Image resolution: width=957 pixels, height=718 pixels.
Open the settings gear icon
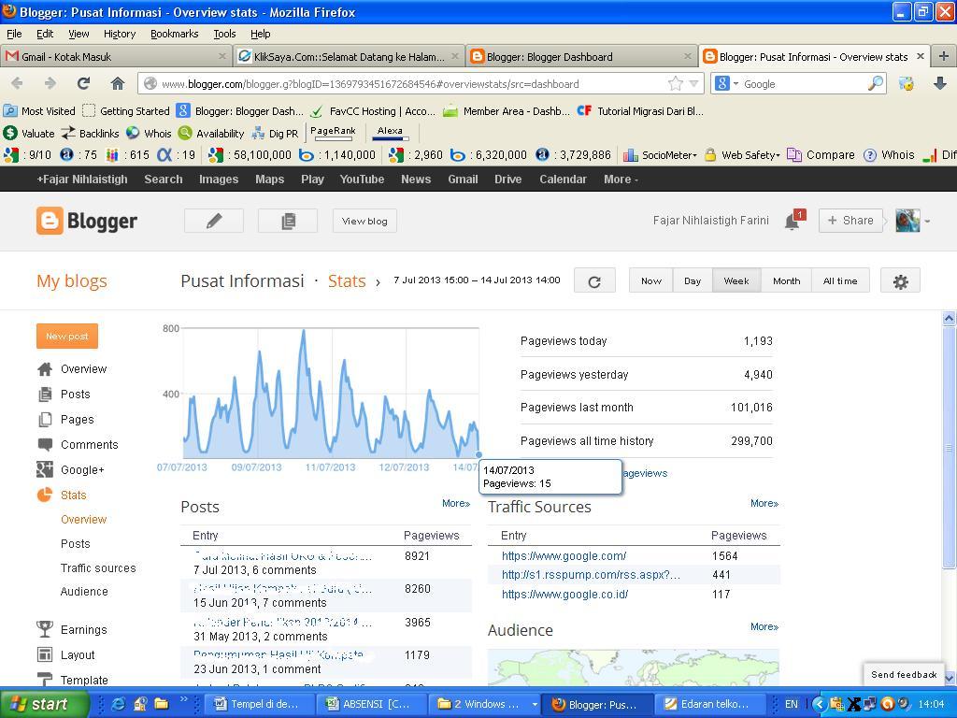900,281
